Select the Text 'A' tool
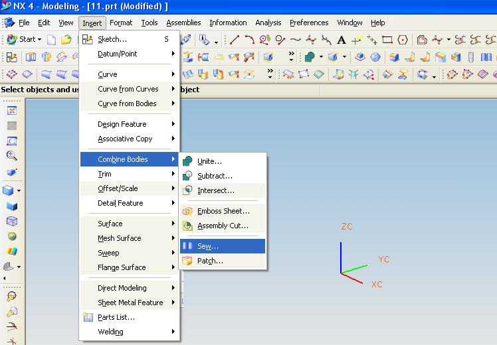The image size is (497, 345). tap(341, 40)
